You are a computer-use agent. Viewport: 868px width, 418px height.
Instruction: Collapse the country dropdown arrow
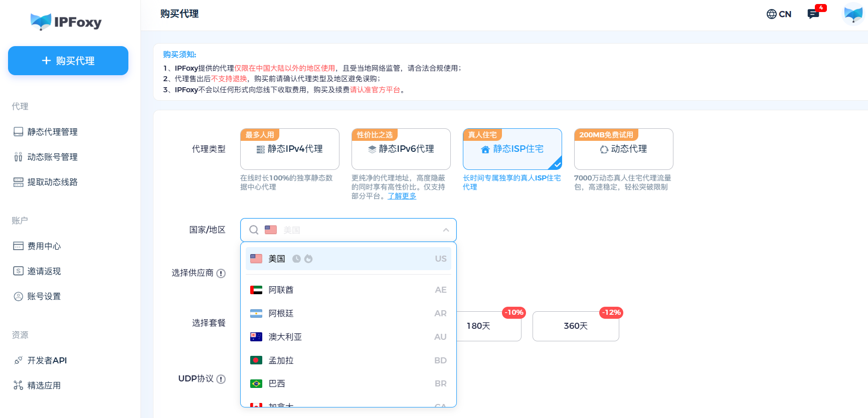tap(446, 230)
